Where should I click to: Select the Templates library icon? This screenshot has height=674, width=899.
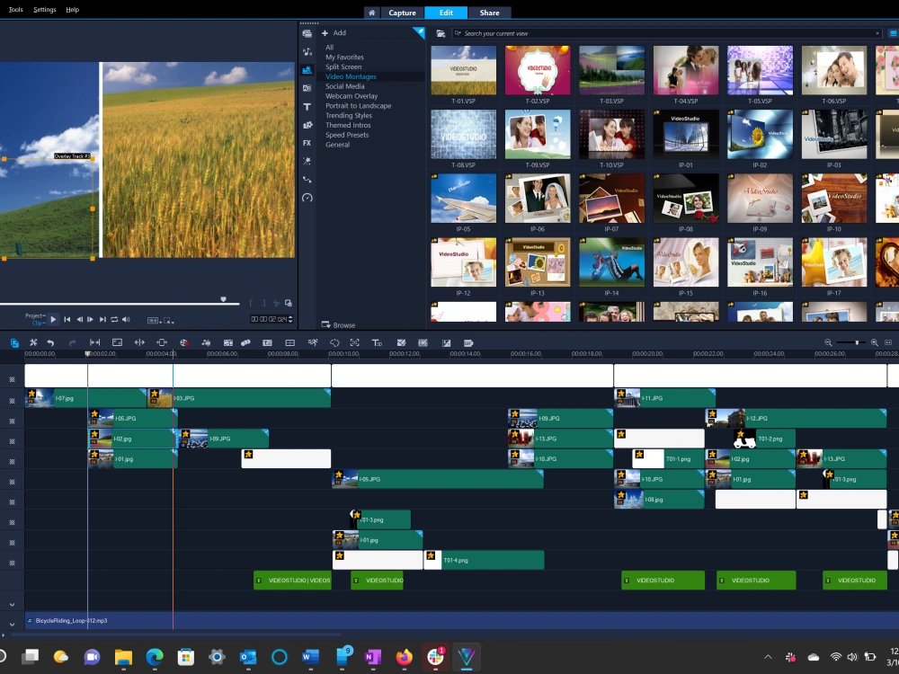[x=307, y=70]
